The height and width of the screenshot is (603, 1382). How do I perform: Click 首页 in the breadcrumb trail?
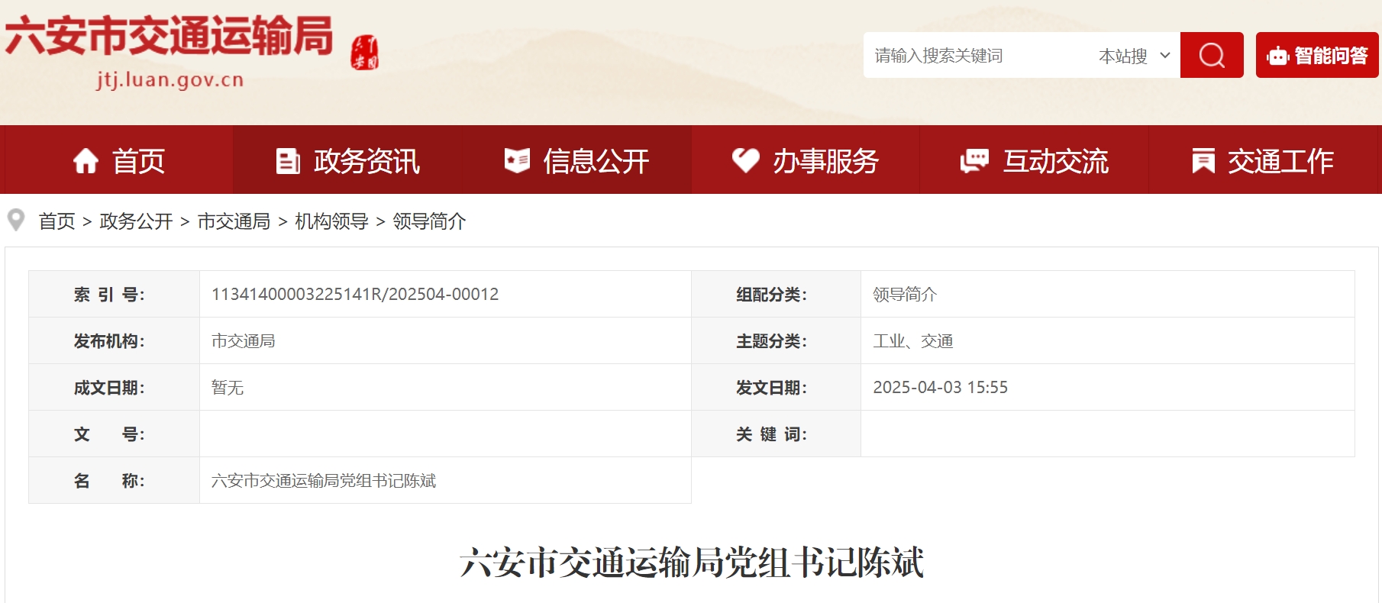click(x=57, y=221)
